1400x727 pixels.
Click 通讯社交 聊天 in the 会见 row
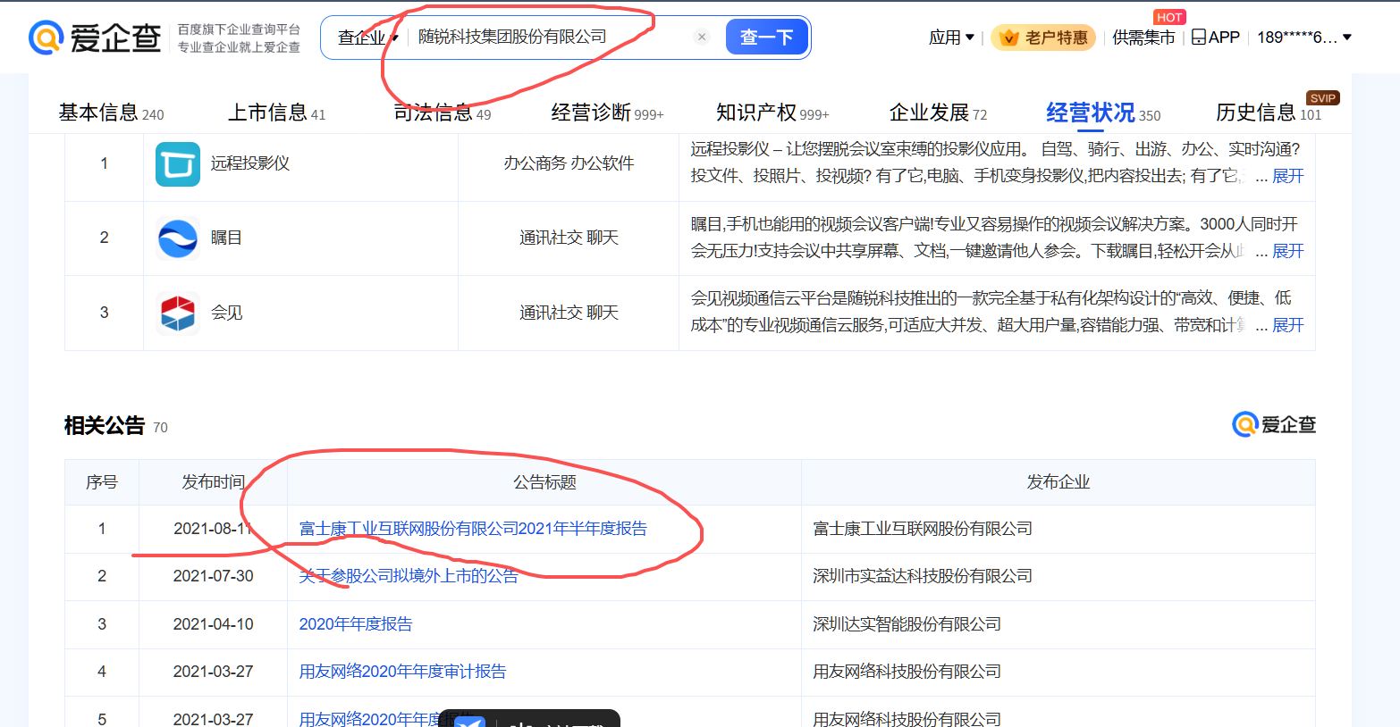pos(569,313)
